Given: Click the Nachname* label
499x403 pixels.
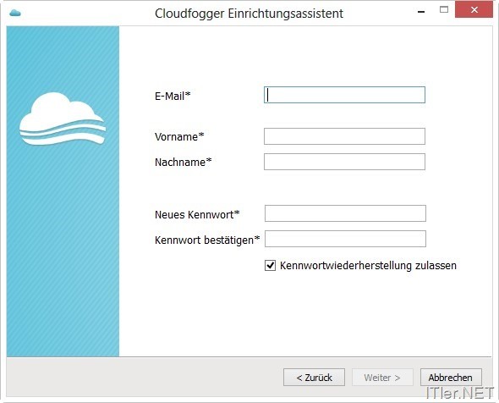Looking at the screenshot, I should point(183,163).
